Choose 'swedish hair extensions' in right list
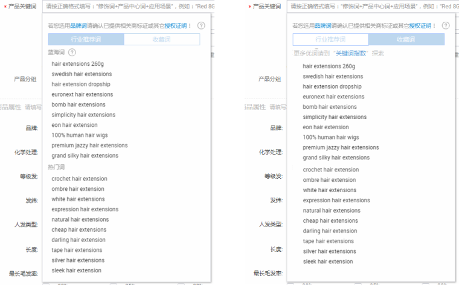The image size is (459, 285). click(x=333, y=77)
